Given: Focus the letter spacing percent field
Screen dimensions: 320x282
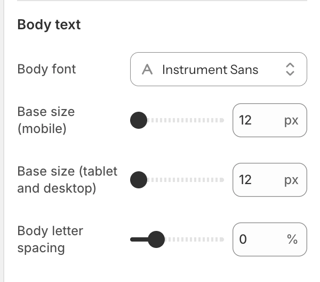Looking at the screenshot, I should [x=270, y=239].
